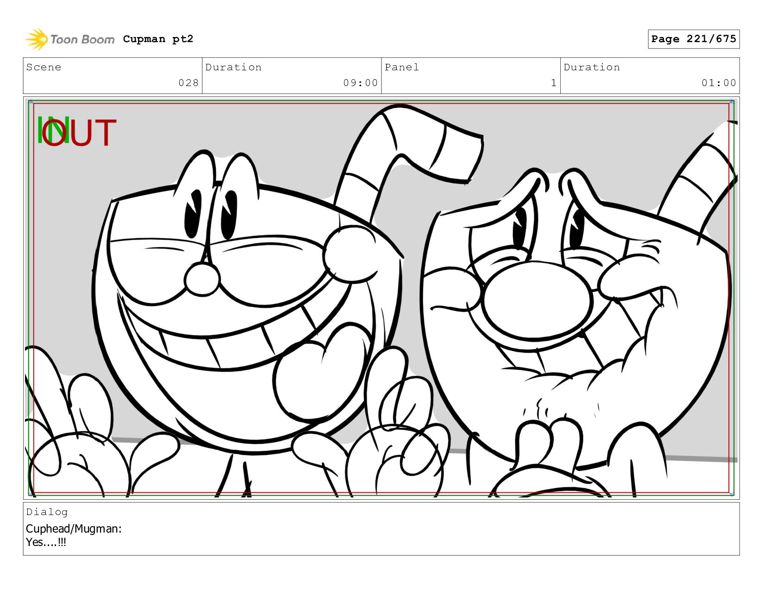The image size is (764, 590).
Task: Click the green 'IN' camera marker
Action: point(53,130)
